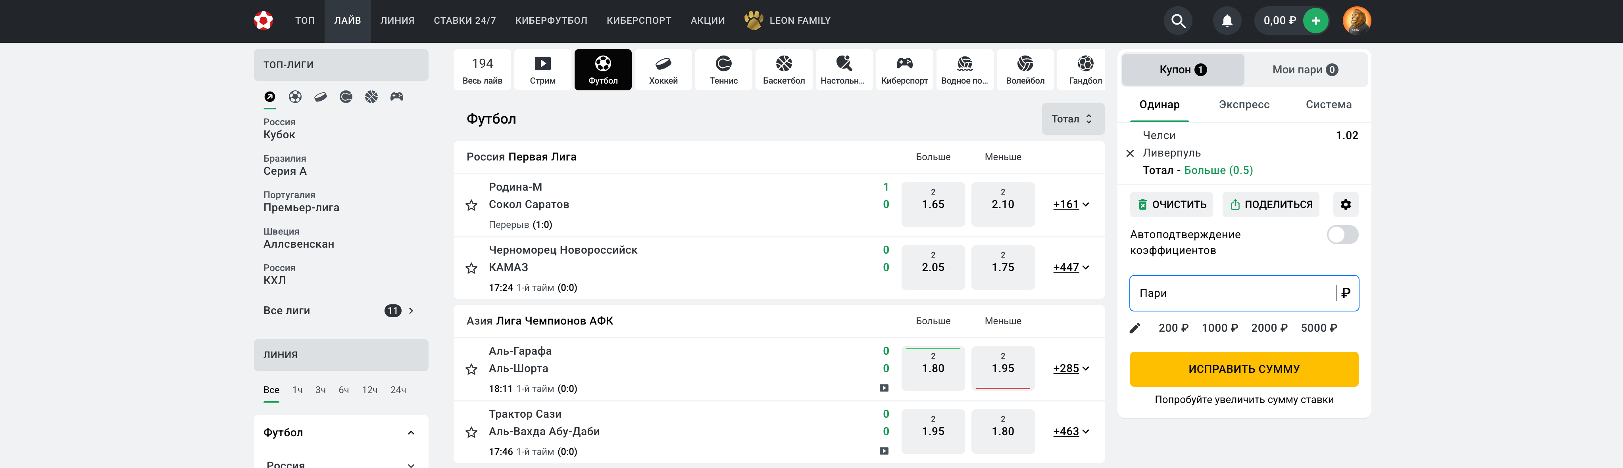Star the Трактор Сази match as a favorite

tap(471, 432)
